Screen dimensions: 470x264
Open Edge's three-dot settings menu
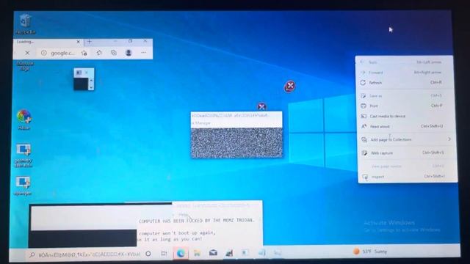[x=144, y=53]
